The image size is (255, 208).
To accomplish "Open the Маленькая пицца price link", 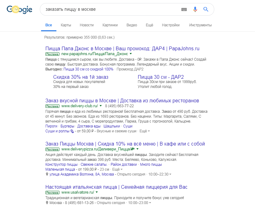I will 60,169.
